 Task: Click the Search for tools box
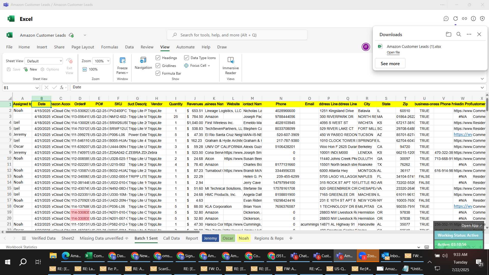click(237, 35)
